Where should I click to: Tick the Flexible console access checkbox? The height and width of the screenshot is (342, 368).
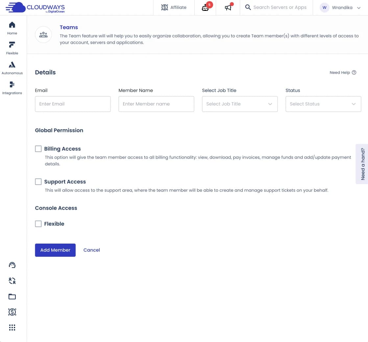(38, 224)
